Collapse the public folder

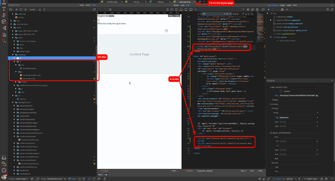[11, 28]
